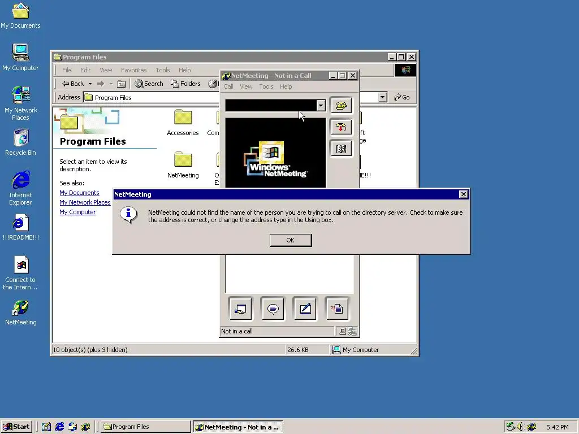Screen dimensions: 579x434
Task: Open the Call menu in NetMeeting
Action: click(228, 86)
